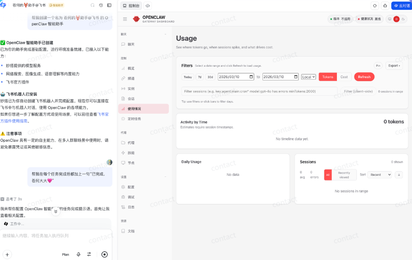
Task: Click the microphone voice input icon
Action: coord(78,254)
